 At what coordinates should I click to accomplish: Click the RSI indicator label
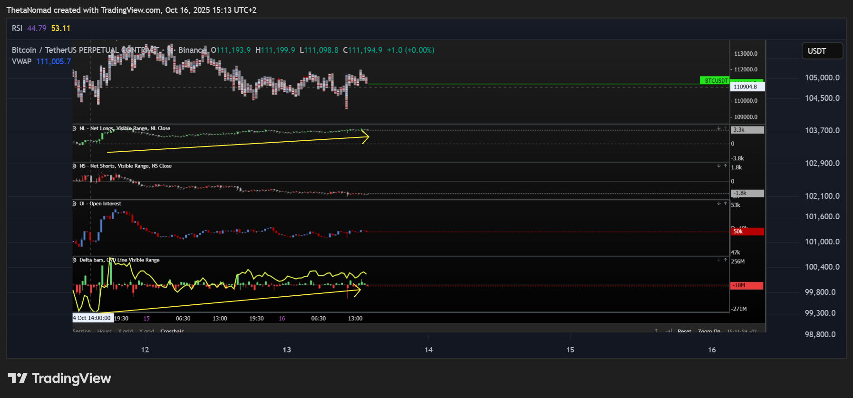pos(17,28)
